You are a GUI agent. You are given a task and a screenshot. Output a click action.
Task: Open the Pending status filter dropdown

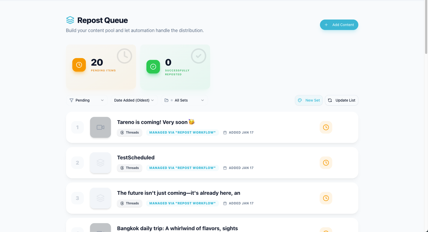[87, 100]
